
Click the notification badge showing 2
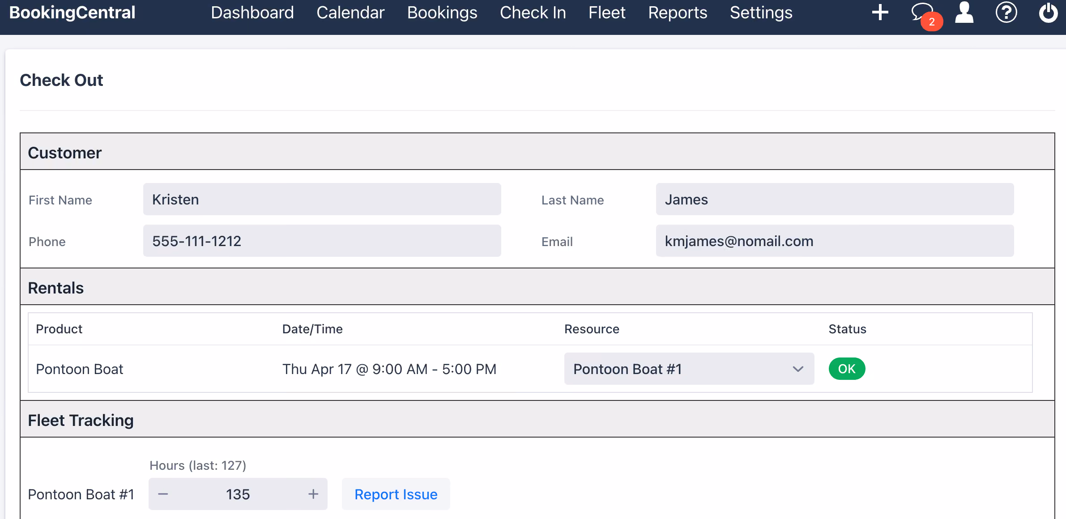point(932,21)
